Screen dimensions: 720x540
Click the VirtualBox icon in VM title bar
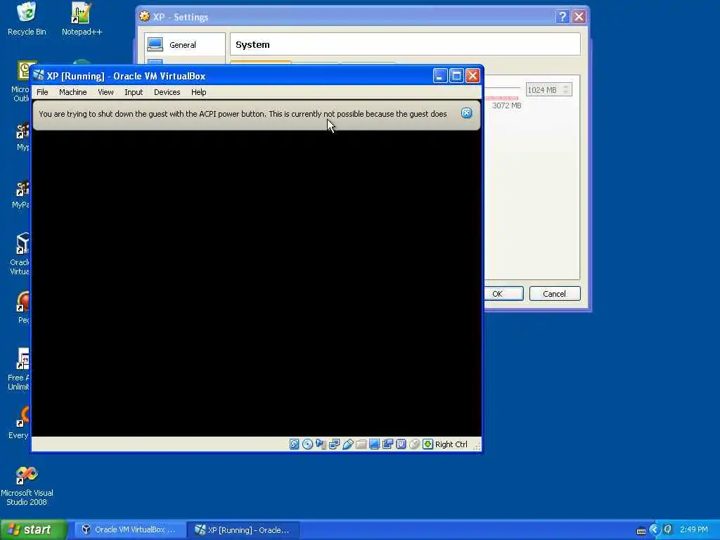click(39, 75)
